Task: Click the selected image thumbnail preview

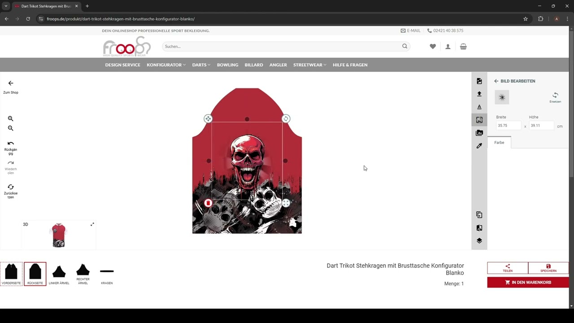Action: click(502, 97)
